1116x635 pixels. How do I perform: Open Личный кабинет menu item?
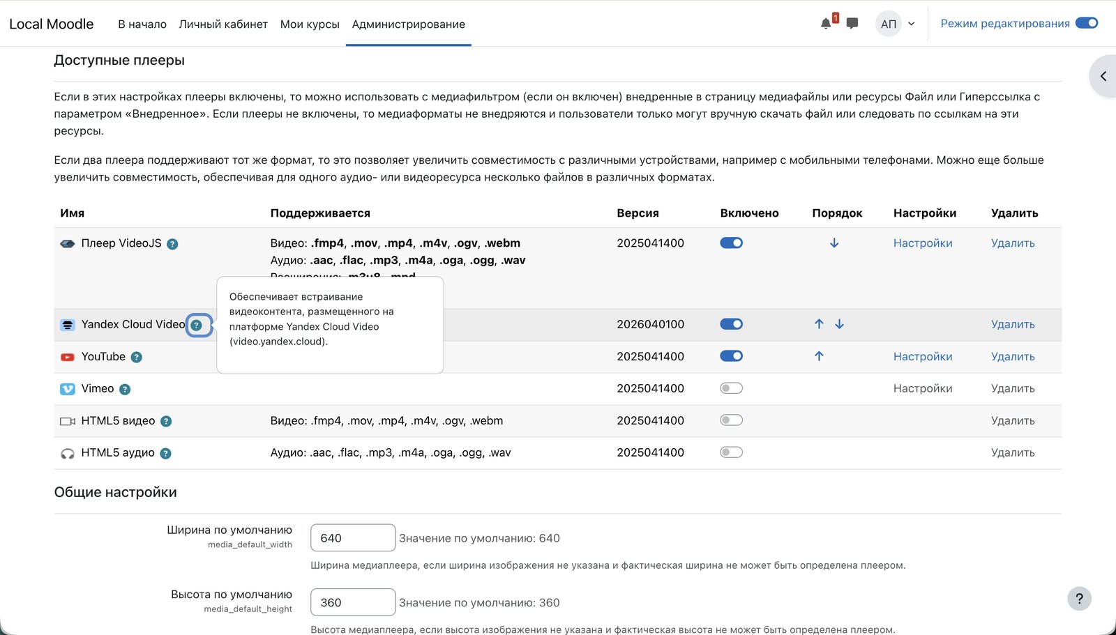(x=223, y=24)
